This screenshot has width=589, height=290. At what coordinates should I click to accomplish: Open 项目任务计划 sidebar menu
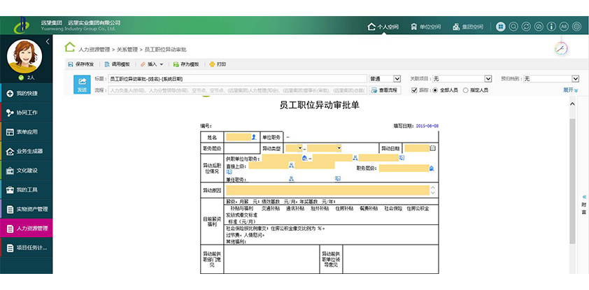pos(27,247)
